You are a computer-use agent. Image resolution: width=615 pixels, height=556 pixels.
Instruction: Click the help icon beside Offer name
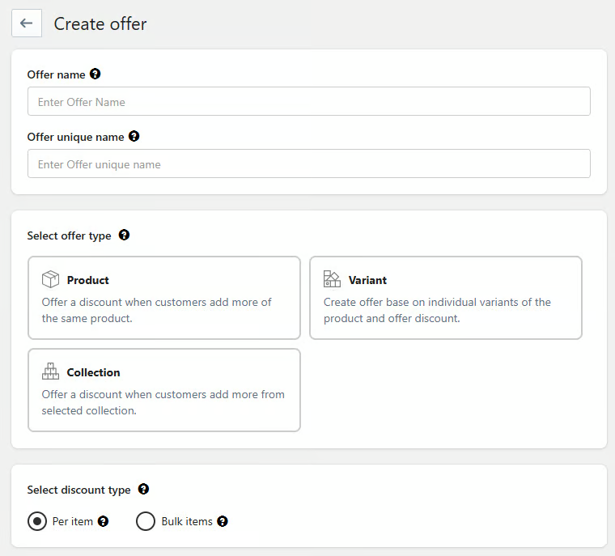pos(95,74)
